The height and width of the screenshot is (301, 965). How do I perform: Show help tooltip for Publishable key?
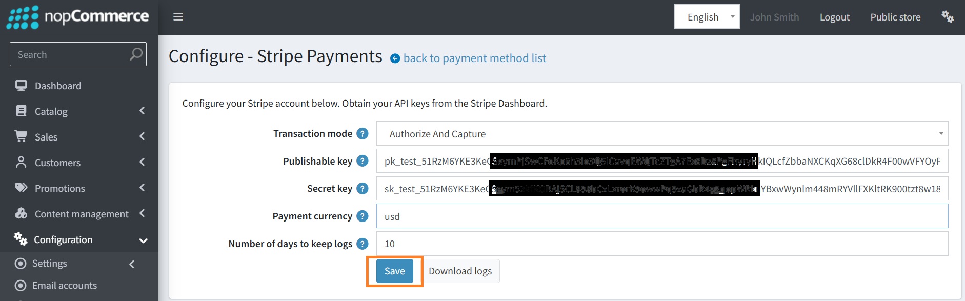click(x=363, y=161)
